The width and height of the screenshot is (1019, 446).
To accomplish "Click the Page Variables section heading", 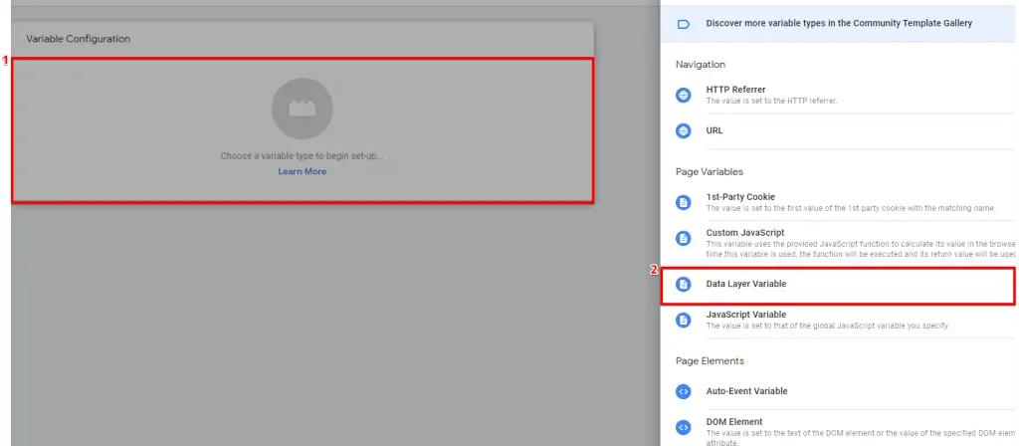I will 709,172.
